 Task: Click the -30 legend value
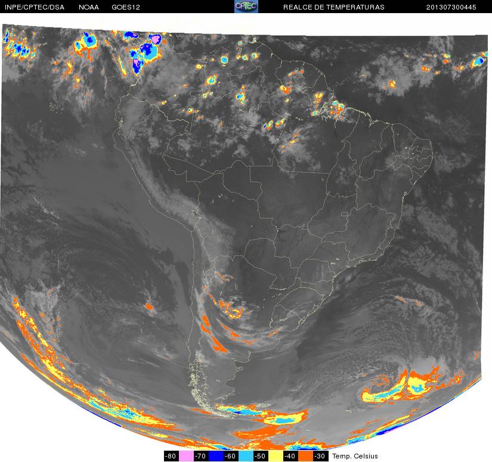(x=321, y=456)
